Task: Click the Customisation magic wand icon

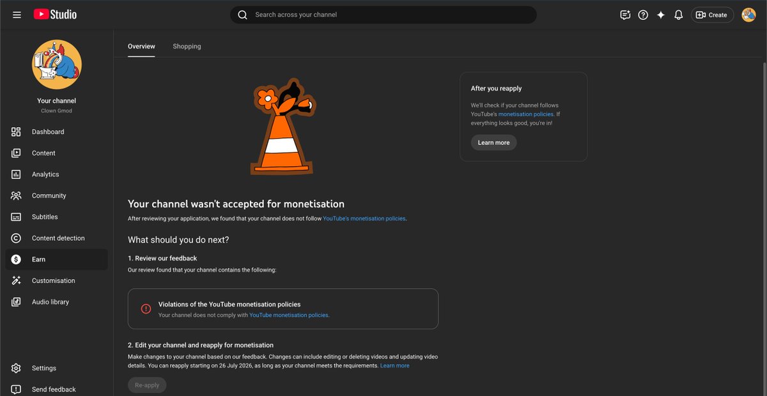Action: 17,280
